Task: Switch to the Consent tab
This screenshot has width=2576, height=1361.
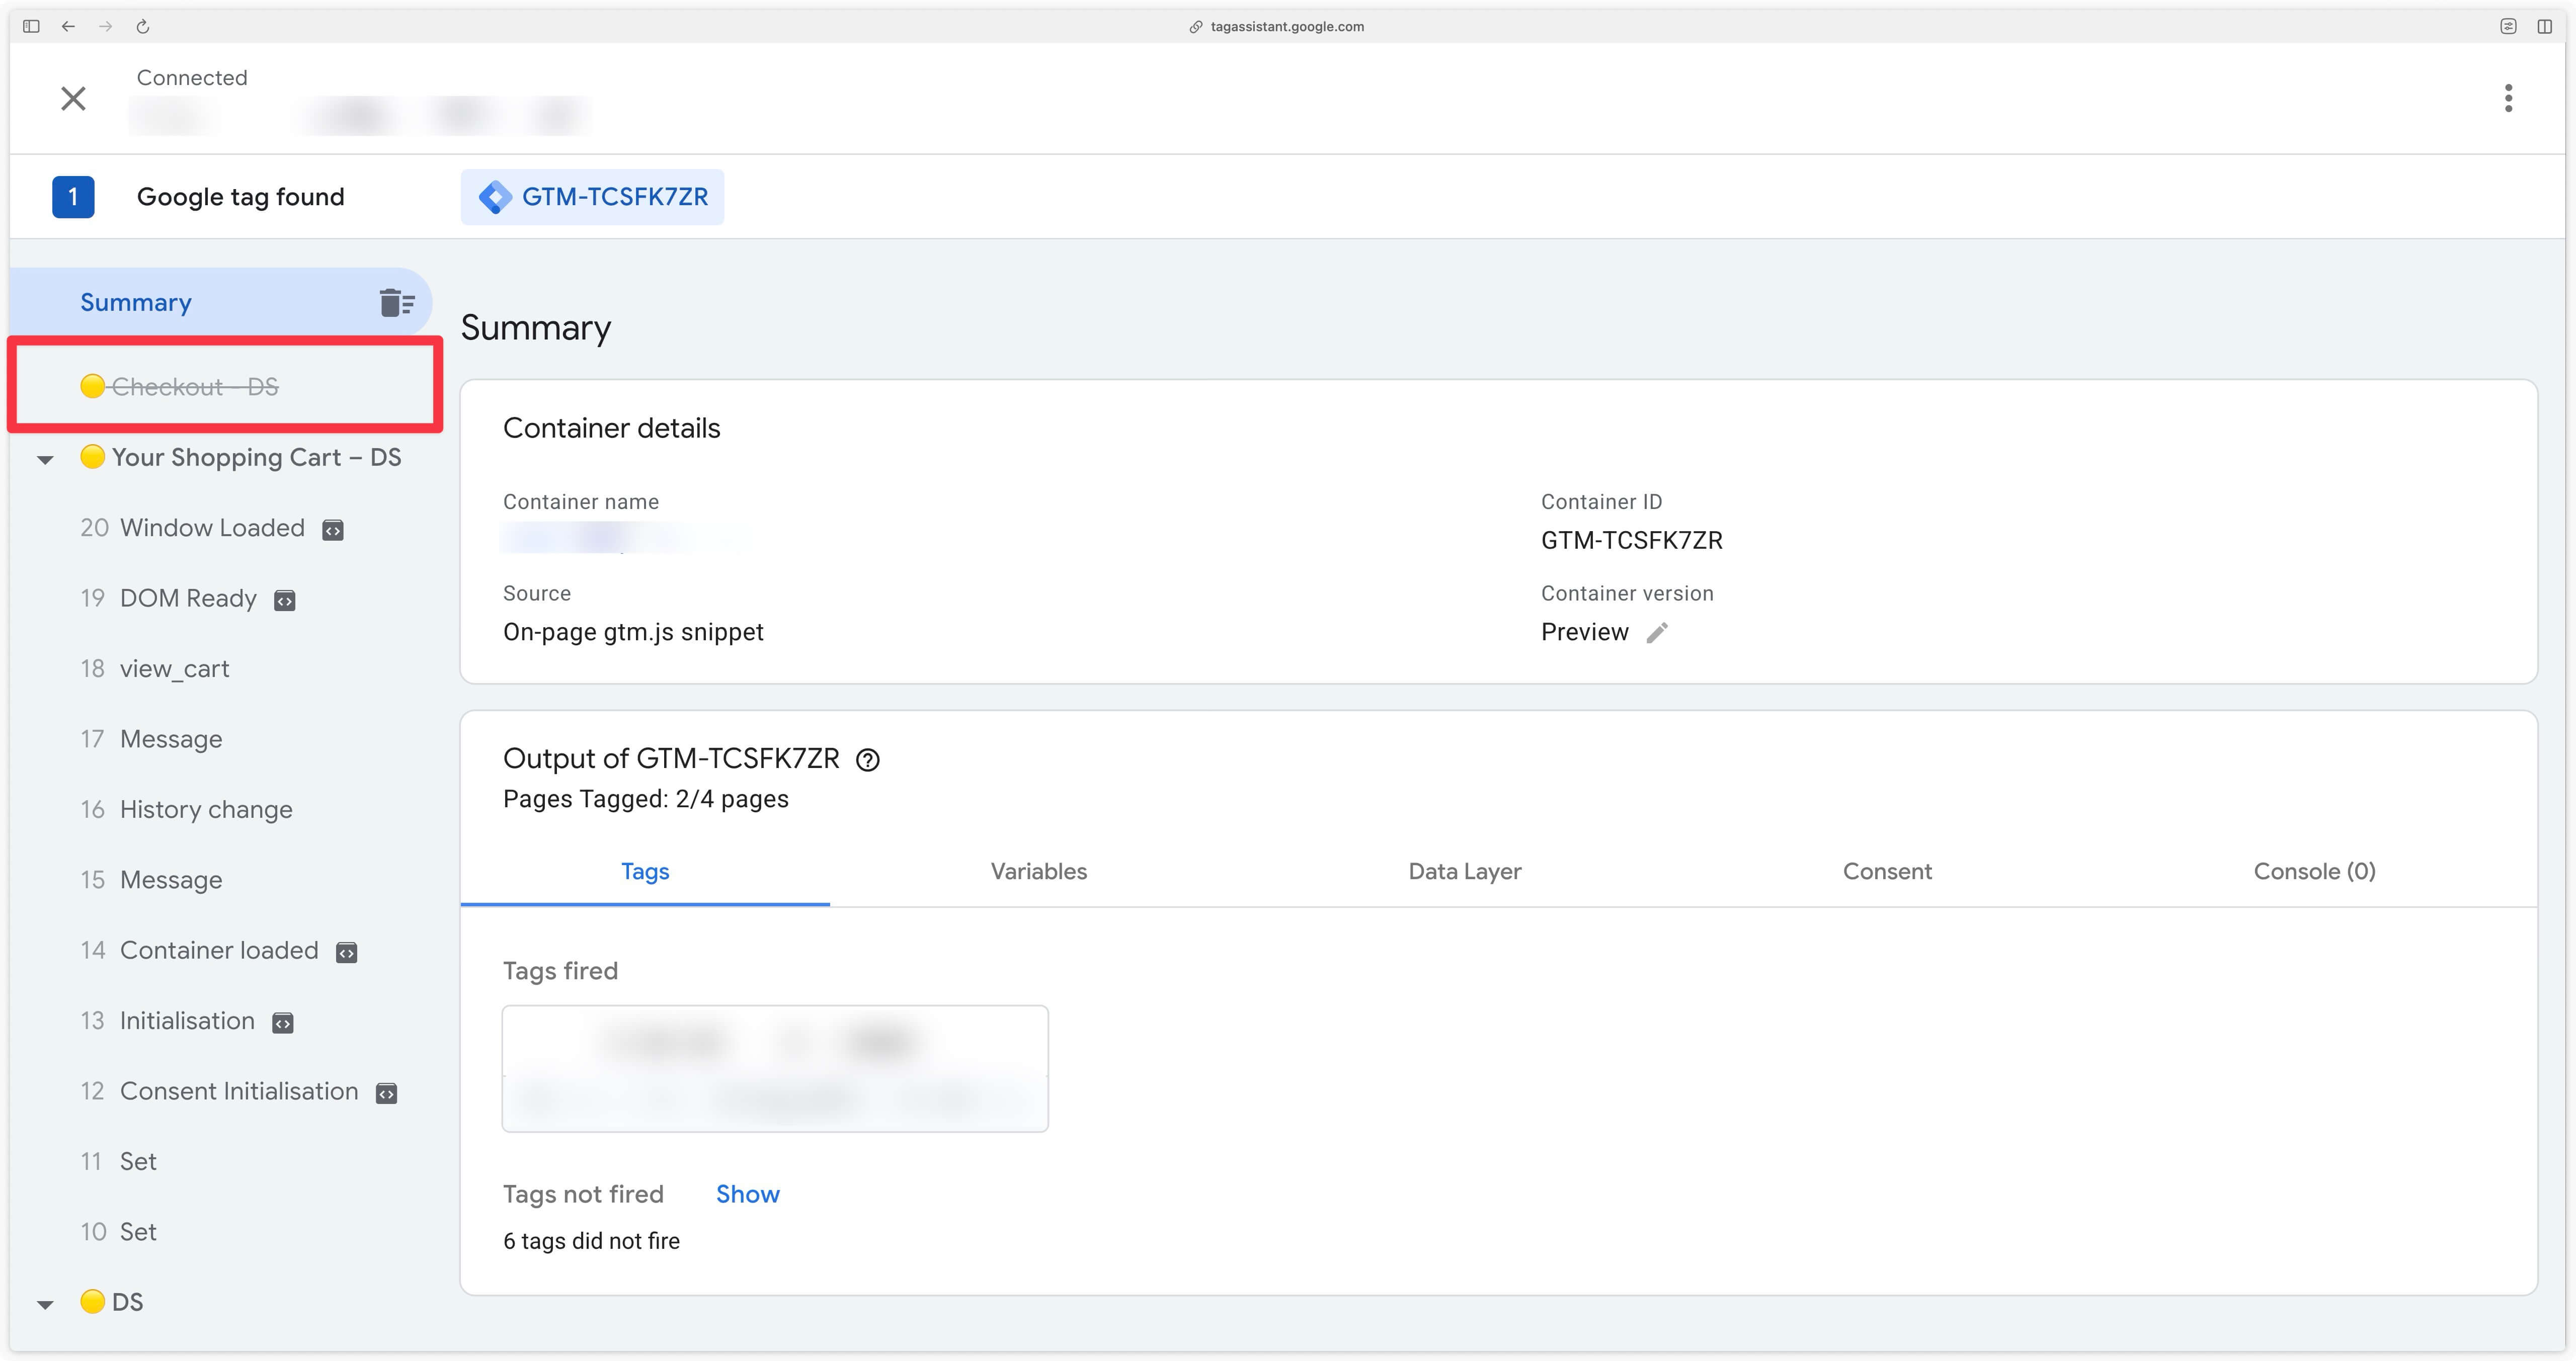Action: pos(1887,871)
